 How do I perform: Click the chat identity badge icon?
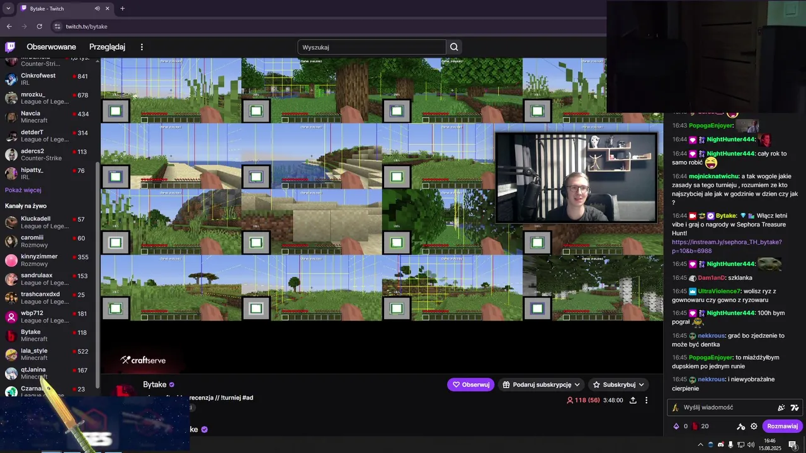click(676, 407)
